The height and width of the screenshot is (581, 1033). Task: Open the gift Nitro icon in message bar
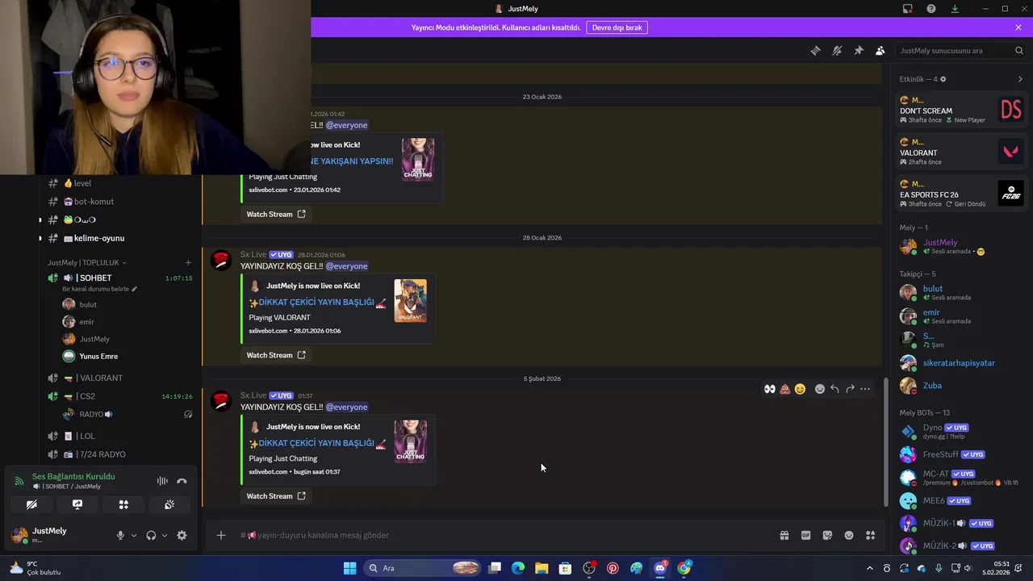[784, 535]
